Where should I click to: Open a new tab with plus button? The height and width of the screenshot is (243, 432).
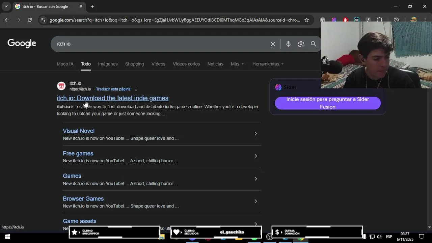click(92, 6)
